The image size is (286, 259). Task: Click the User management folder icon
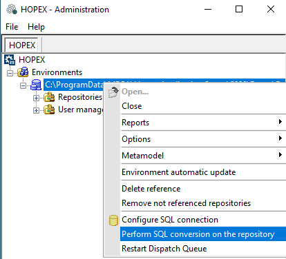coord(49,110)
